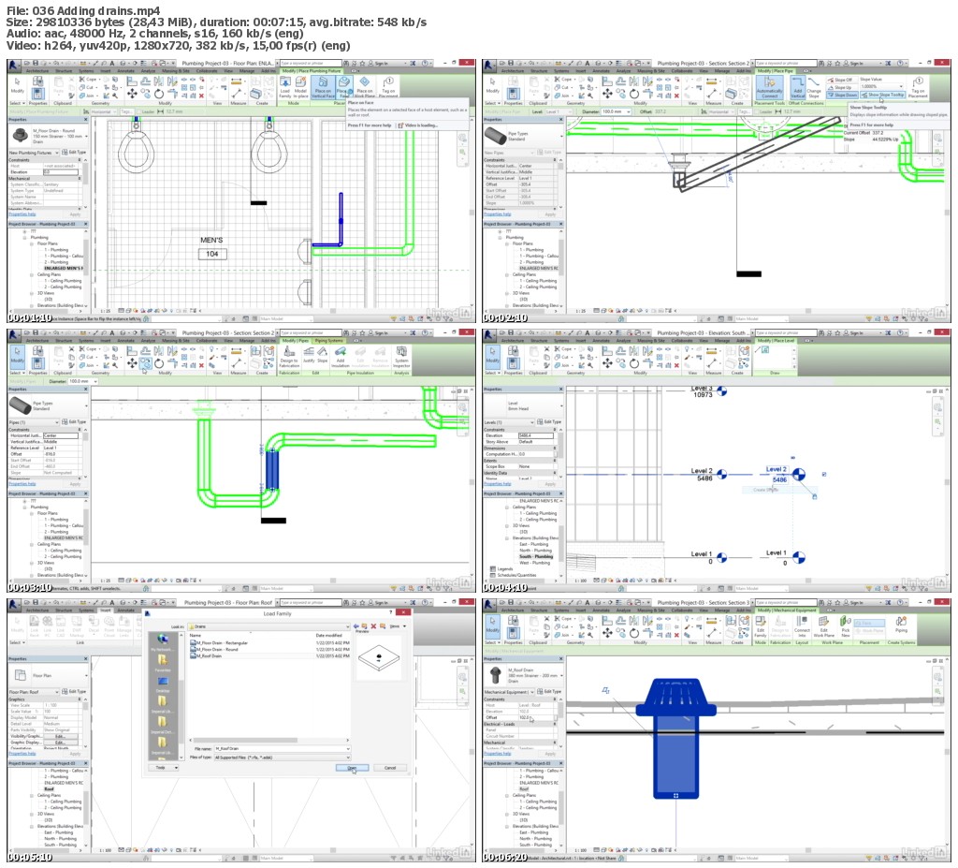Image resolution: width=958 pixels, height=868 pixels.
Task: Enable Slope Down in 00:02:10 frame
Action: (x=842, y=95)
